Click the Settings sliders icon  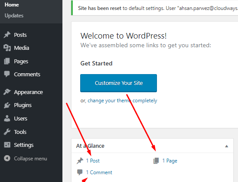pyautogui.click(x=7, y=145)
